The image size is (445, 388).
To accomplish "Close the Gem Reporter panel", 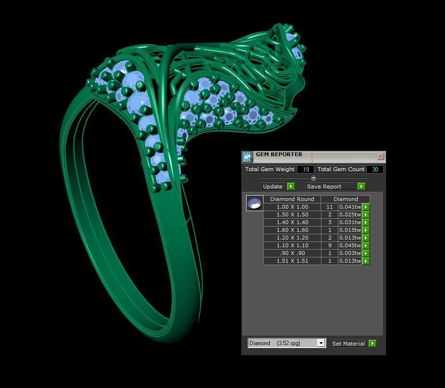I will coord(380,157).
